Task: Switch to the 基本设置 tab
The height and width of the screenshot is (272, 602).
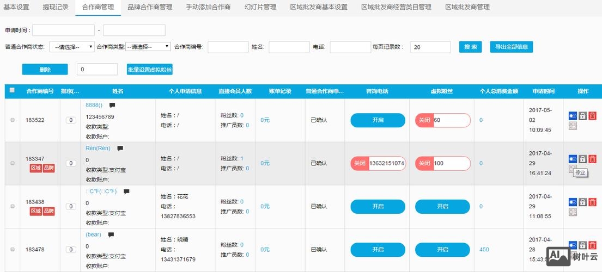Action: click(16, 7)
